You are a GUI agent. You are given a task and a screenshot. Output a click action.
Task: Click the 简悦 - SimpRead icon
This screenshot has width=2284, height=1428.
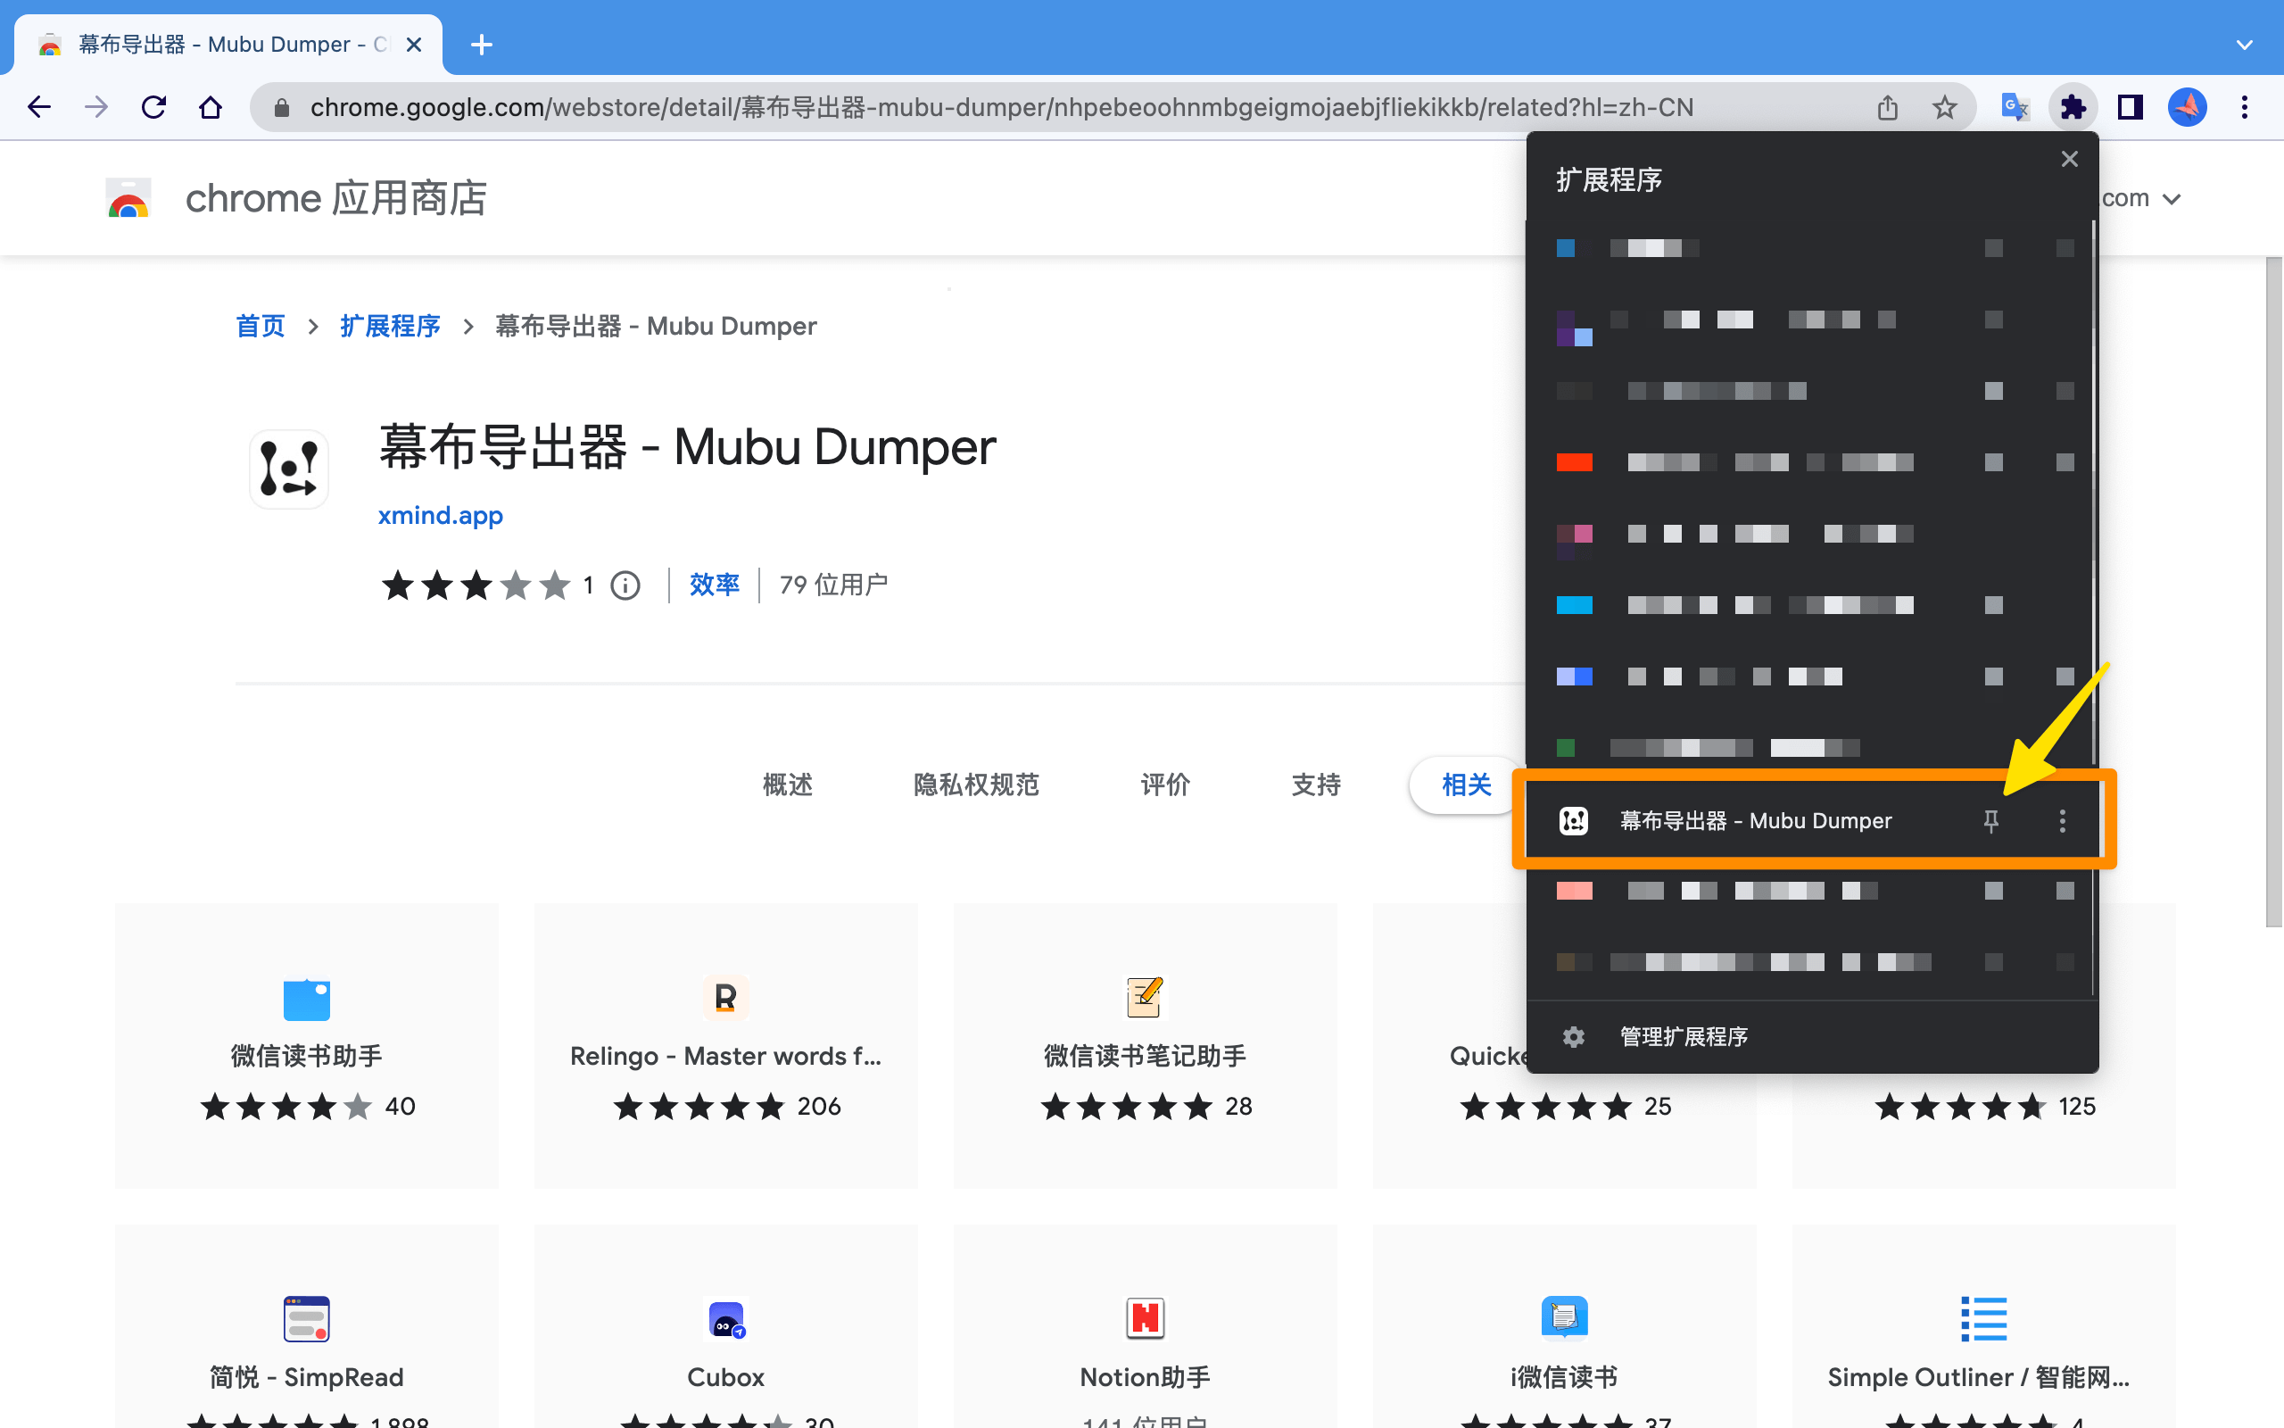[x=306, y=1318]
